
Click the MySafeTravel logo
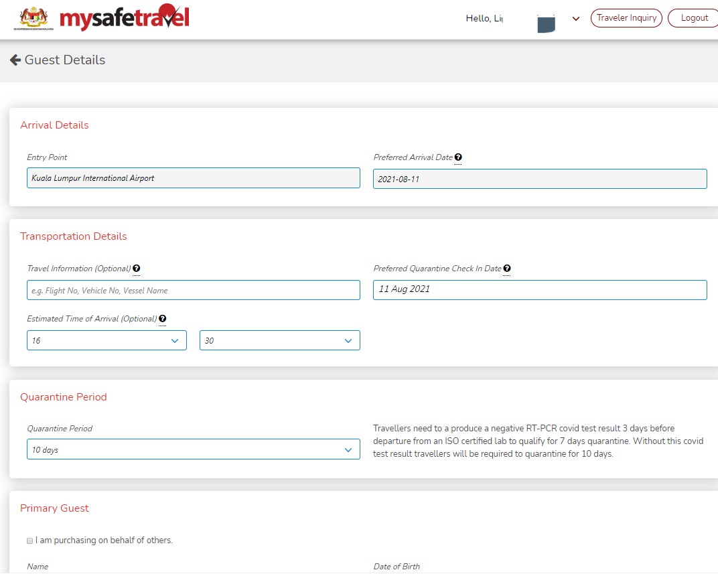click(125, 18)
